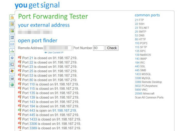Open the Windows flag sidebar icon

coord(12,71)
